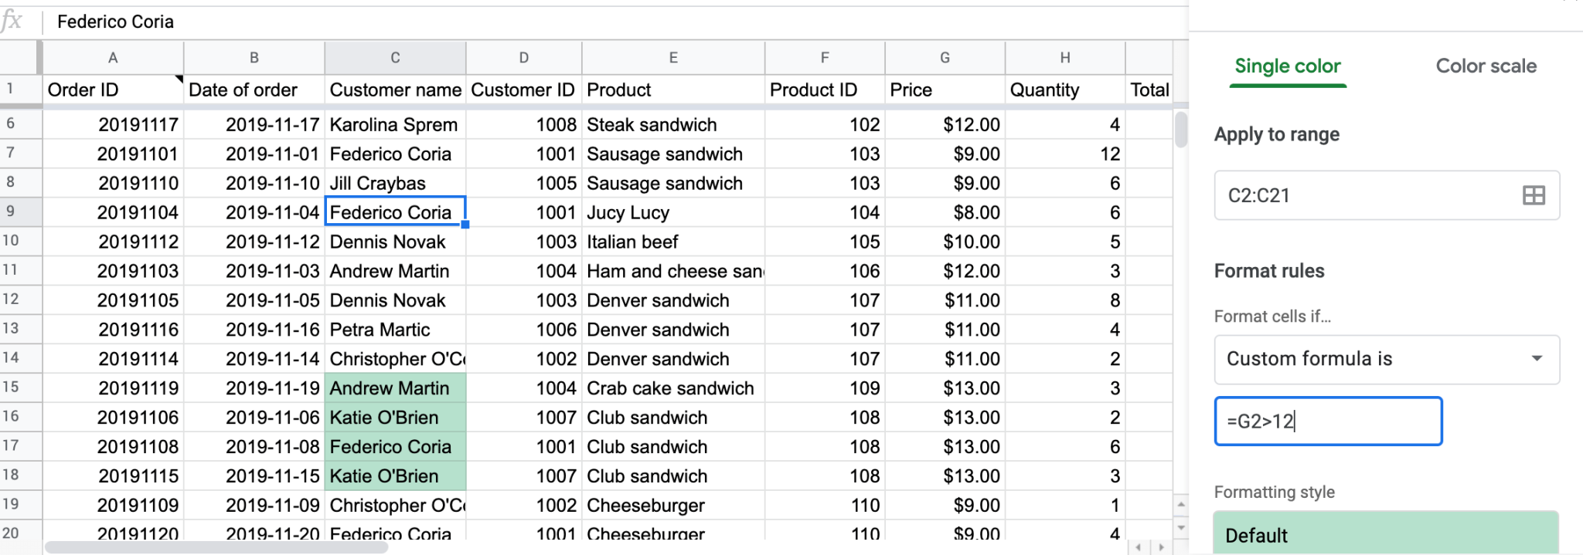The height and width of the screenshot is (555, 1583).
Task: Click the custom formula field containing =G2>12
Action: pyautogui.click(x=1327, y=421)
